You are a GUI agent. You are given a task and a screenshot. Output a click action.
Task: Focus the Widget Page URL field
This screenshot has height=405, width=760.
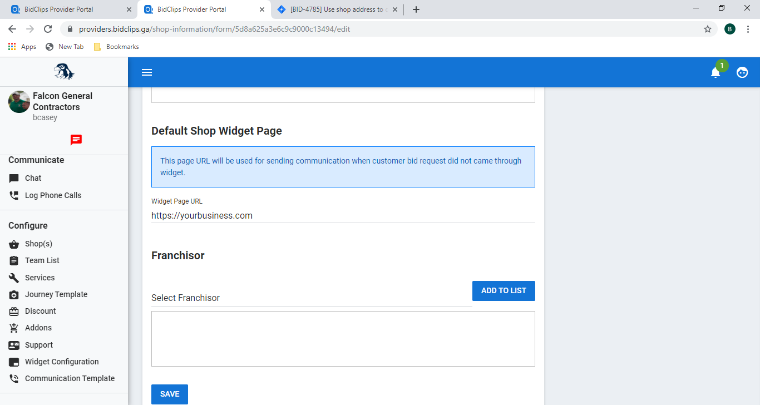(343, 215)
